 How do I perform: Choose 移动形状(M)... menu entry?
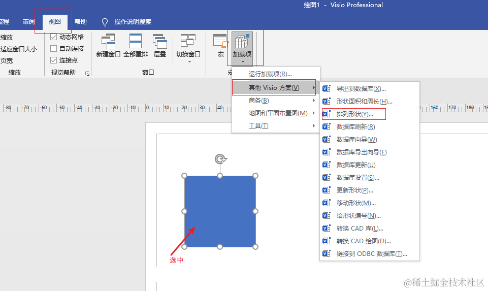pyautogui.click(x=370, y=203)
